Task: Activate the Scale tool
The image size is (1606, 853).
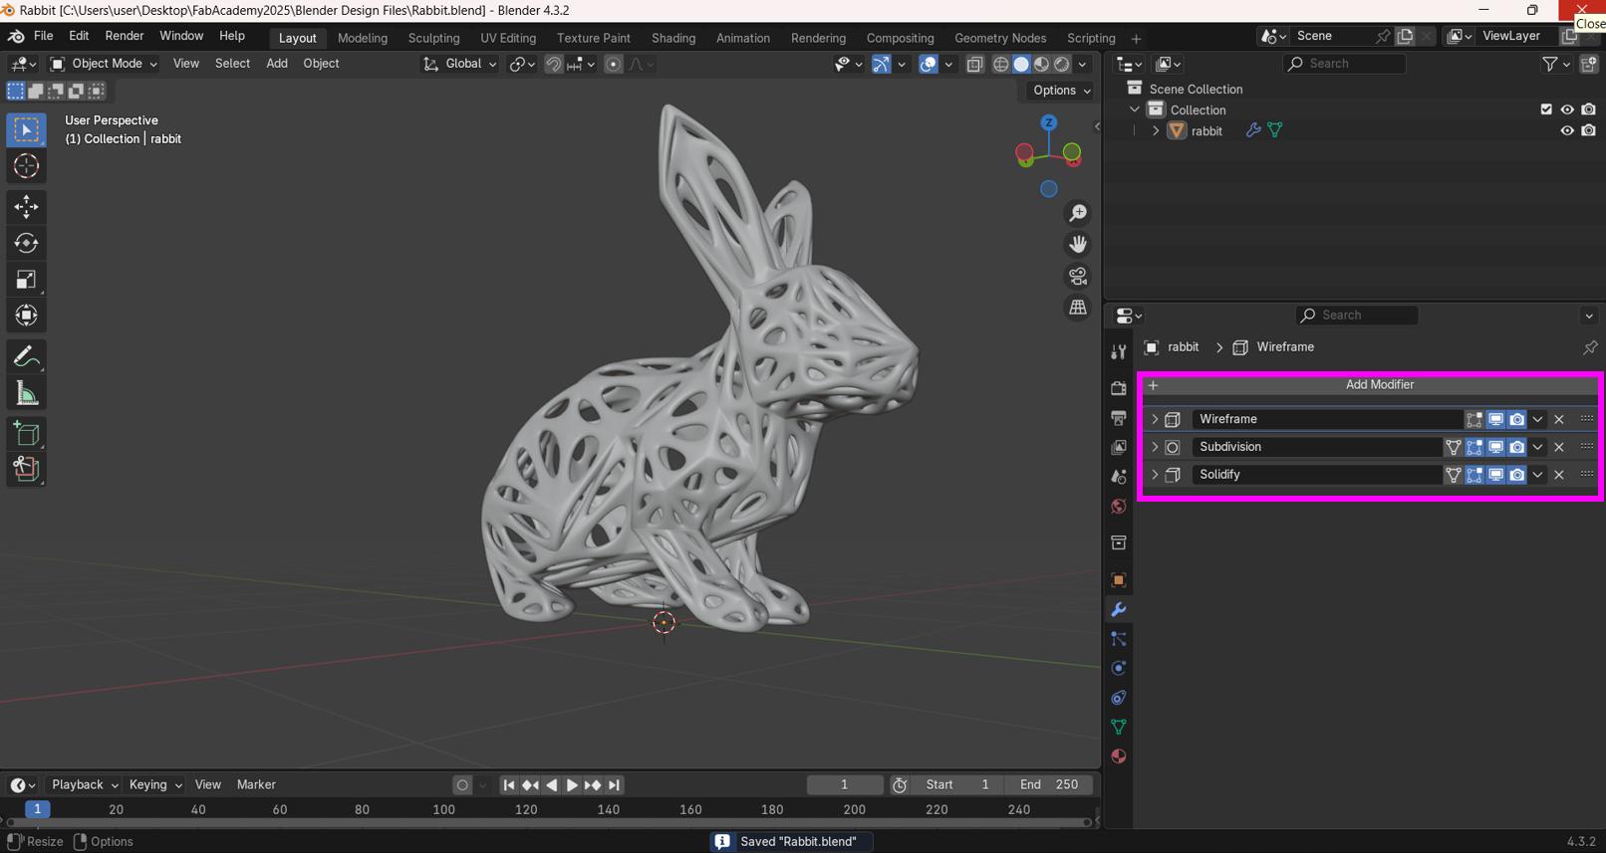Action: pos(26,279)
